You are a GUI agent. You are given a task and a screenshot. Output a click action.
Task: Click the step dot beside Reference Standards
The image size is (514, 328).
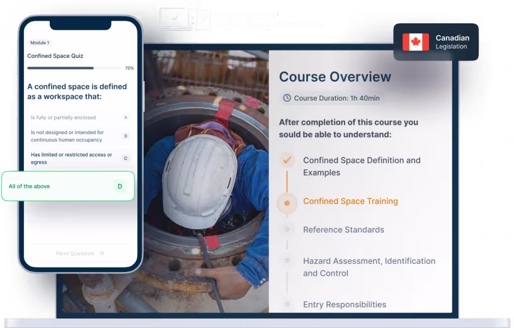[287, 229]
